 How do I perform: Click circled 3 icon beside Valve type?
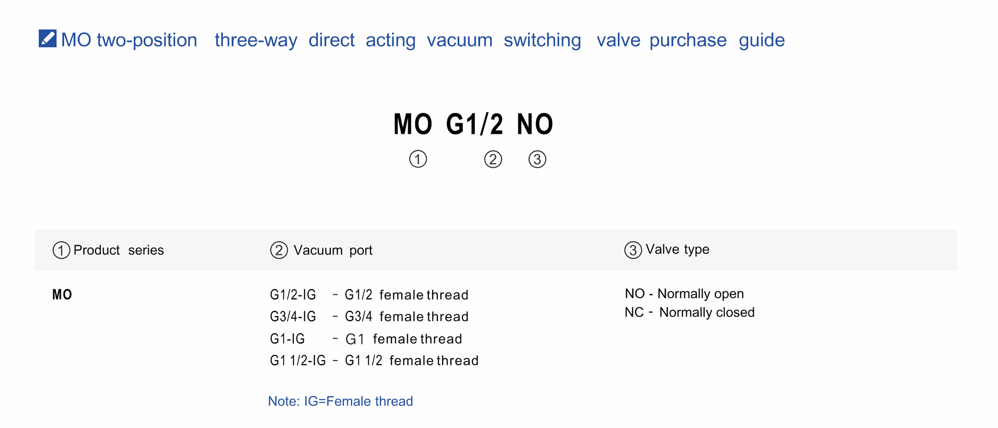pos(633,250)
